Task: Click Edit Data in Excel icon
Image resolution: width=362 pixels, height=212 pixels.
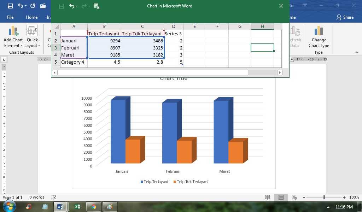Action: 97,6
